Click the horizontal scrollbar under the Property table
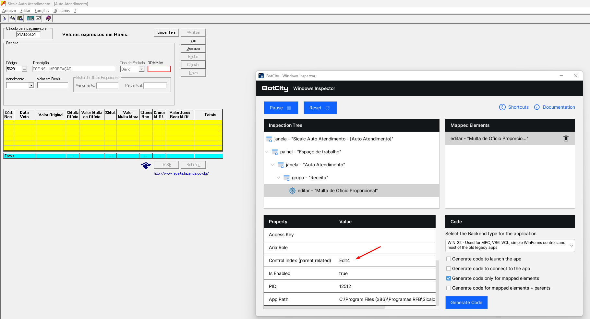The width and height of the screenshot is (590, 319). [324, 307]
